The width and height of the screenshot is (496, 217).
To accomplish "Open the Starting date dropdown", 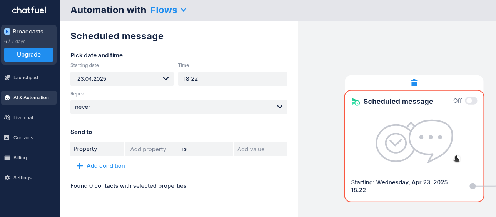I will (x=122, y=79).
